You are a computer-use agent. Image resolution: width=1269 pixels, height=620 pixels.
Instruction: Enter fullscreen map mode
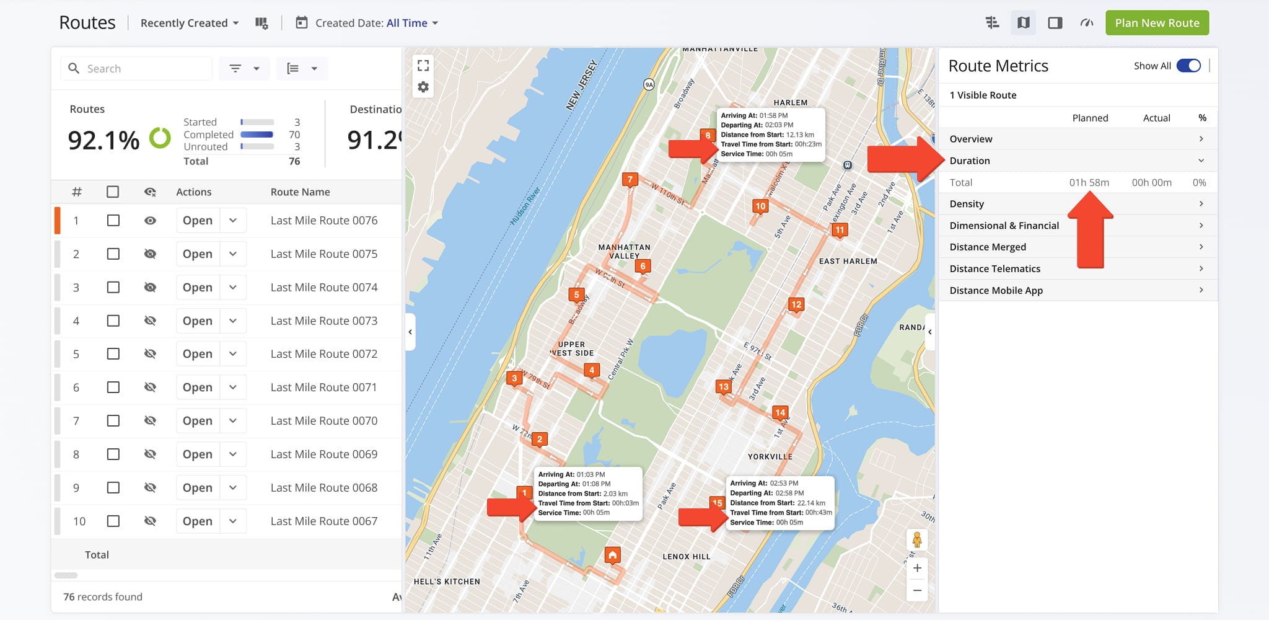[423, 65]
